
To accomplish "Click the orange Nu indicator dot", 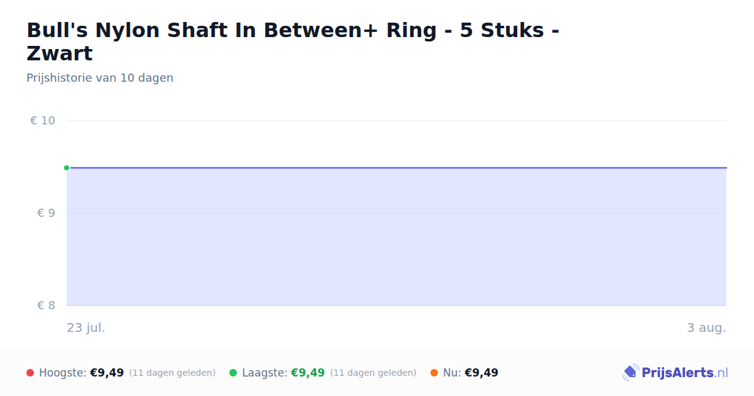I will click(x=434, y=373).
